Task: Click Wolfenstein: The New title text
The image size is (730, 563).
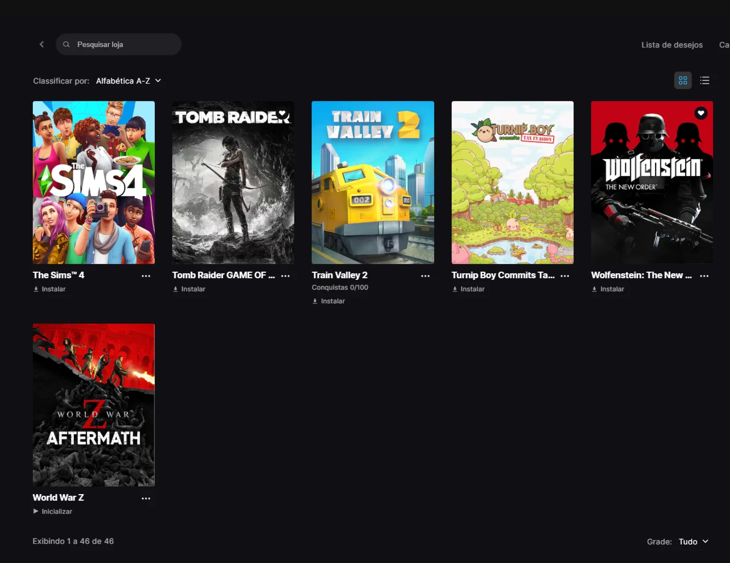Action: click(x=641, y=275)
